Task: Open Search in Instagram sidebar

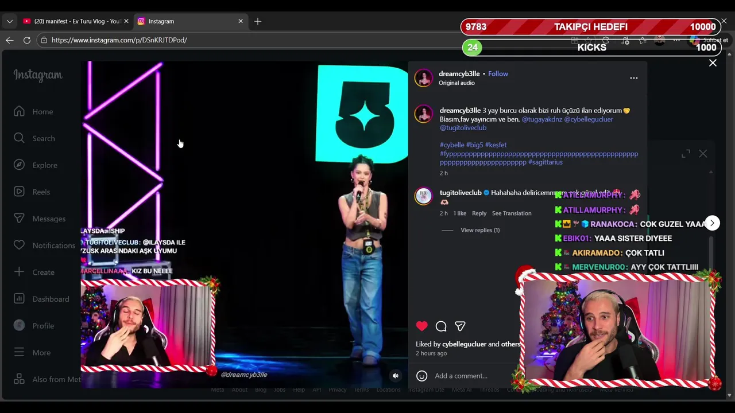Action: tap(34, 138)
